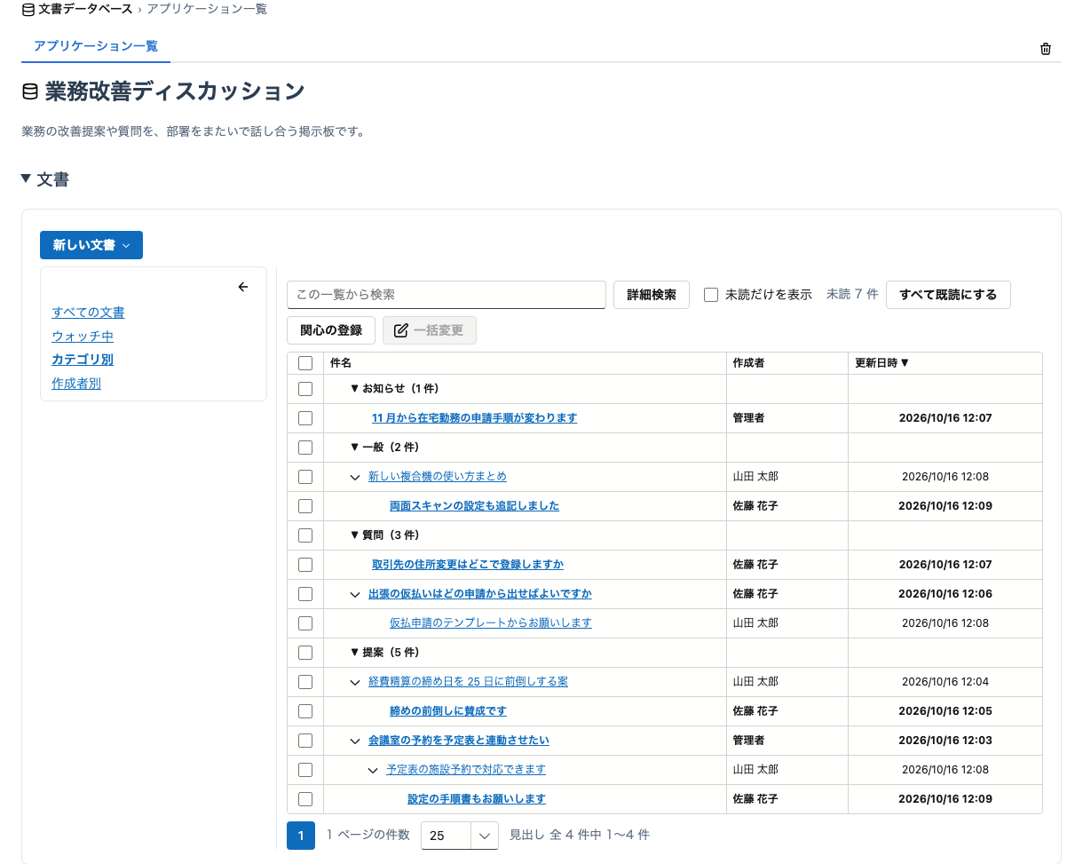The width and height of the screenshot is (1083, 864).
Task: Open 取引先の住所変更はどこで登録しますか document
Action: [468, 565]
